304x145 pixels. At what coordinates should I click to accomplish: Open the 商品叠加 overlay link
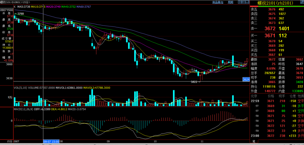point(218,2)
